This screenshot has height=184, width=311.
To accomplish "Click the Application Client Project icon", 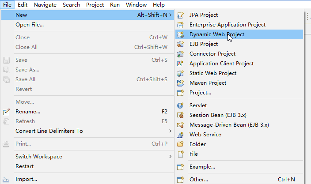I will (x=180, y=64).
